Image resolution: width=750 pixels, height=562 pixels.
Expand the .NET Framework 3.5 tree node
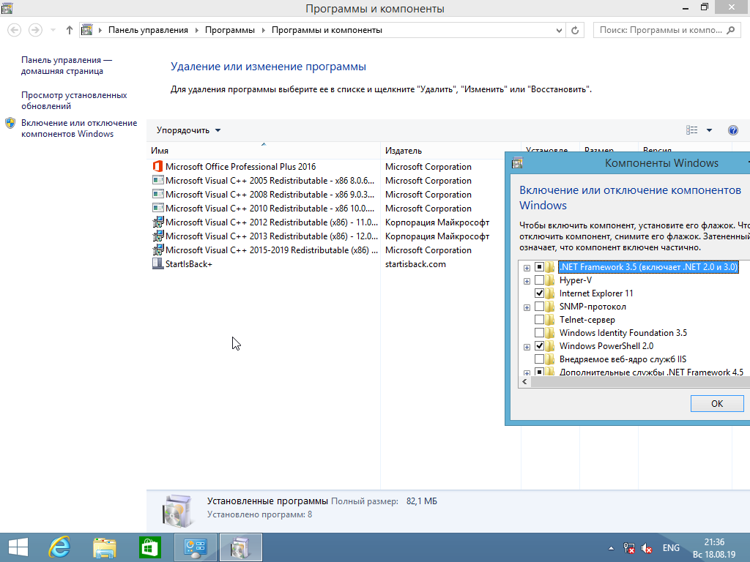click(527, 267)
